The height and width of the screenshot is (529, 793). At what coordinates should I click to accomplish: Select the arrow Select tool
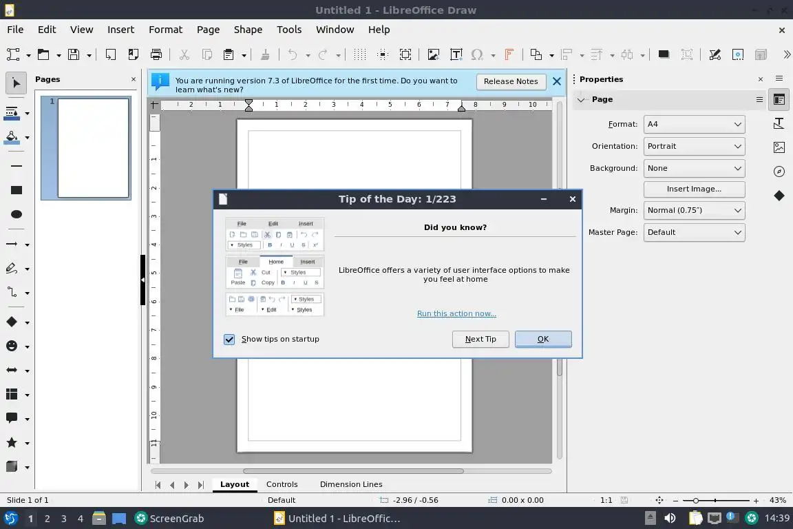click(x=17, y=83)
